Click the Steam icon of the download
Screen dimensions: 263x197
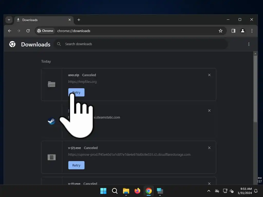pos(51,121)
